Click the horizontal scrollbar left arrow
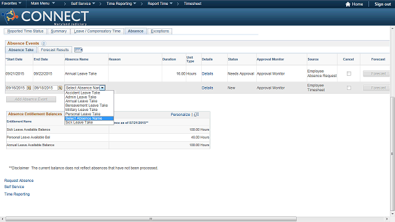This screenshot has height=222, width=395. pyautogui.click(x=2, y=219)
